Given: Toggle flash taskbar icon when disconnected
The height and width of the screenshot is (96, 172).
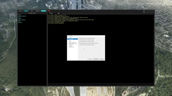Looking at the screenshot, I should 79,43.
